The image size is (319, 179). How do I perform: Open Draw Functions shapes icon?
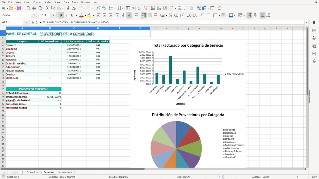219,8
